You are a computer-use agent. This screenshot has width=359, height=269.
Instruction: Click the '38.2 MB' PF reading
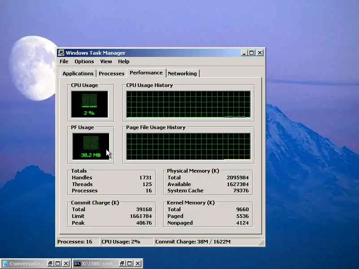click(x=91, y=155)
